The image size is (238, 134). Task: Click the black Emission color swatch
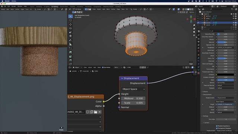(226, 74)
